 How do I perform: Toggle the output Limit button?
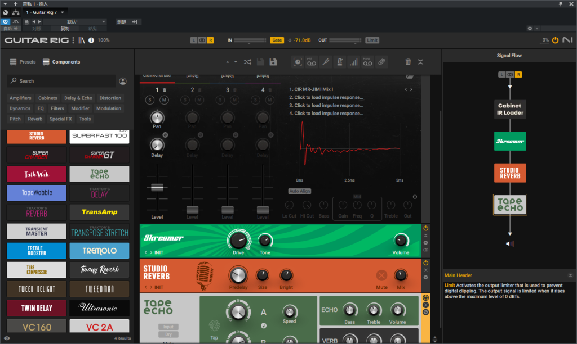pyautogui.click(x=372, y=40)
